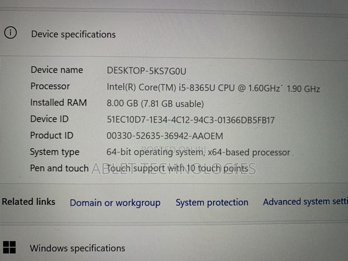Image resolution: width=348 pixels, height=261 pixels.
Task: Click the Related links label
Action: tap(29, 202)
